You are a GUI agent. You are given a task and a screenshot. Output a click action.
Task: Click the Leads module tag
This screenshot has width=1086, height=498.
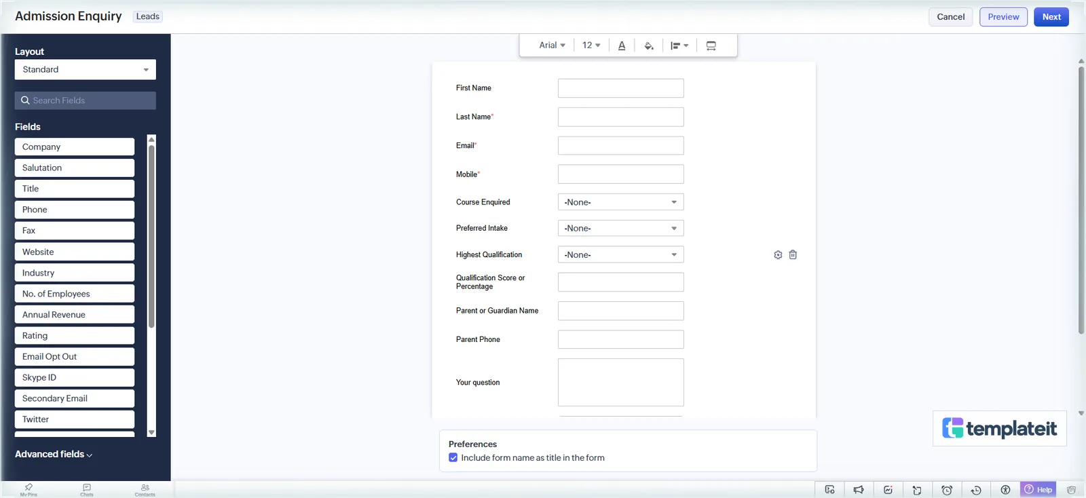click(x=147, y=16)
